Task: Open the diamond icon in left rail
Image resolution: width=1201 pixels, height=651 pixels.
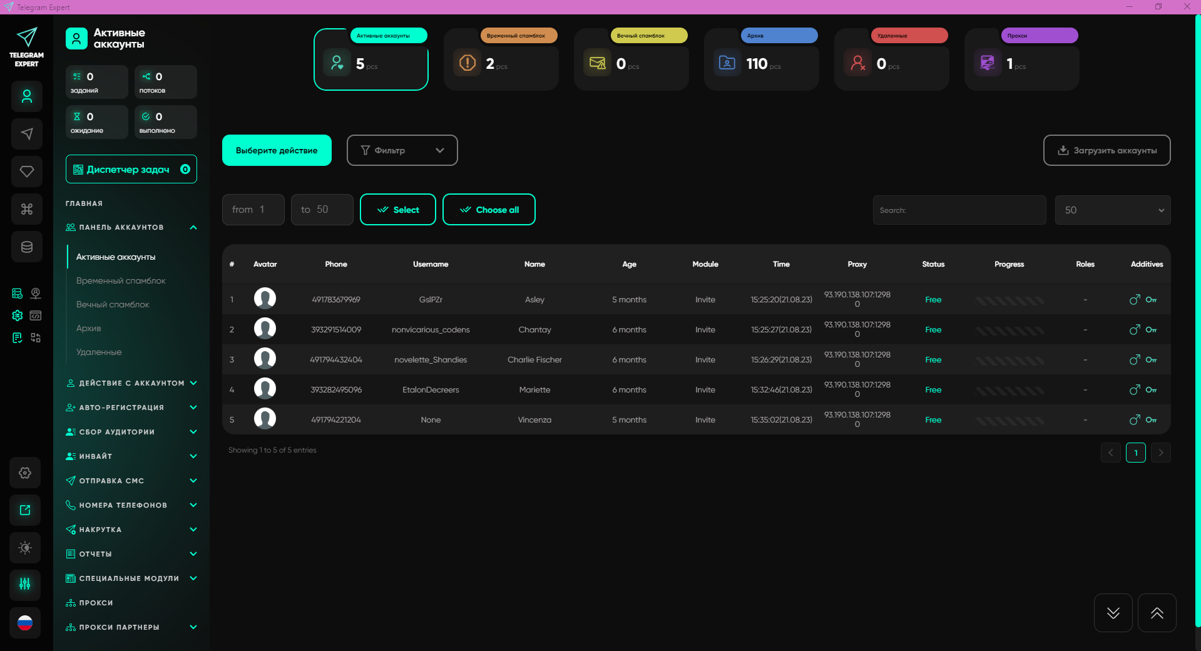Action: 27,172
